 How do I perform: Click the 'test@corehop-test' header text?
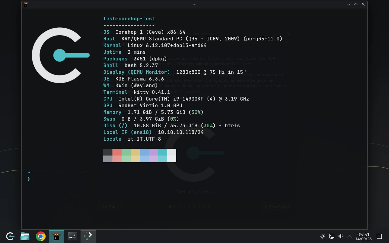coord(129,19)
